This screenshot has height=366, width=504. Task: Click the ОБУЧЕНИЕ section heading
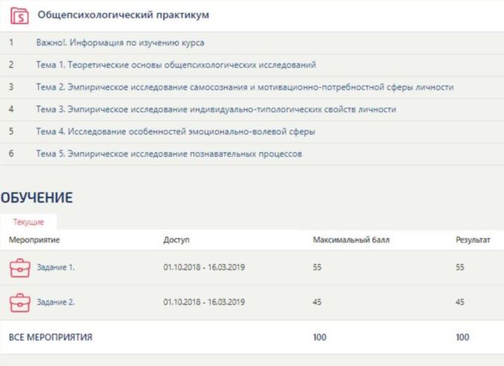point(36,198)
